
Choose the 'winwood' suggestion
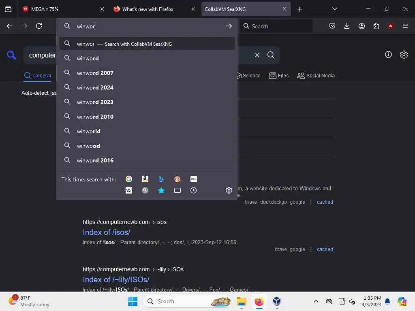(147, 146)
